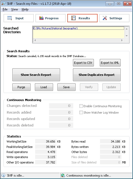The width and height of the screenshot is (133, 179).
Task: Click the Update button
Action: [x=111, y=87]
